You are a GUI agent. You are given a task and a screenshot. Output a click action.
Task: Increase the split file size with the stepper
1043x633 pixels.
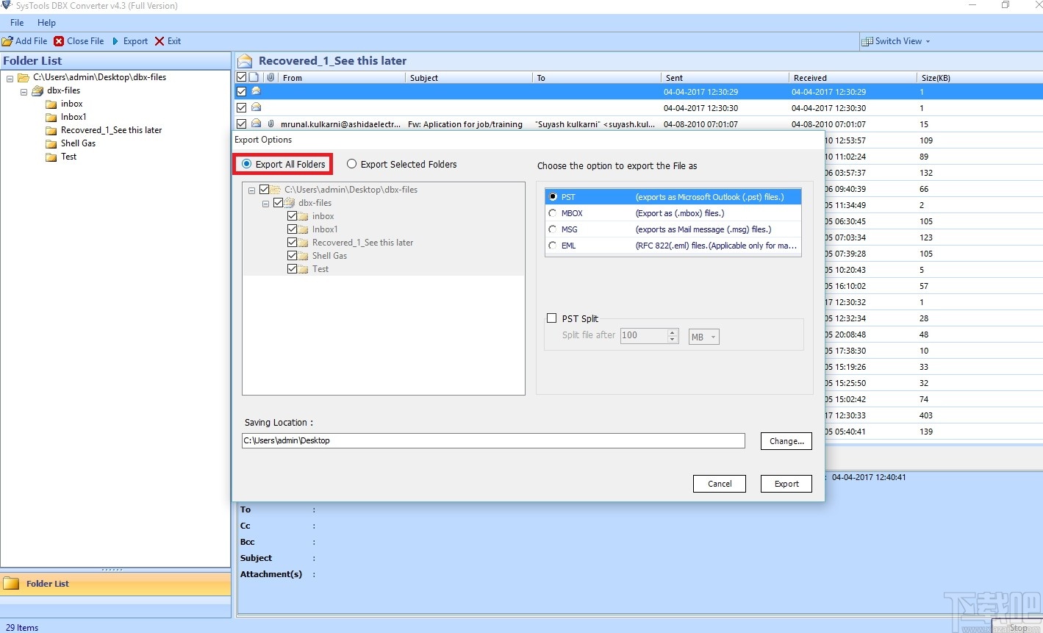(x=672, y=332)
